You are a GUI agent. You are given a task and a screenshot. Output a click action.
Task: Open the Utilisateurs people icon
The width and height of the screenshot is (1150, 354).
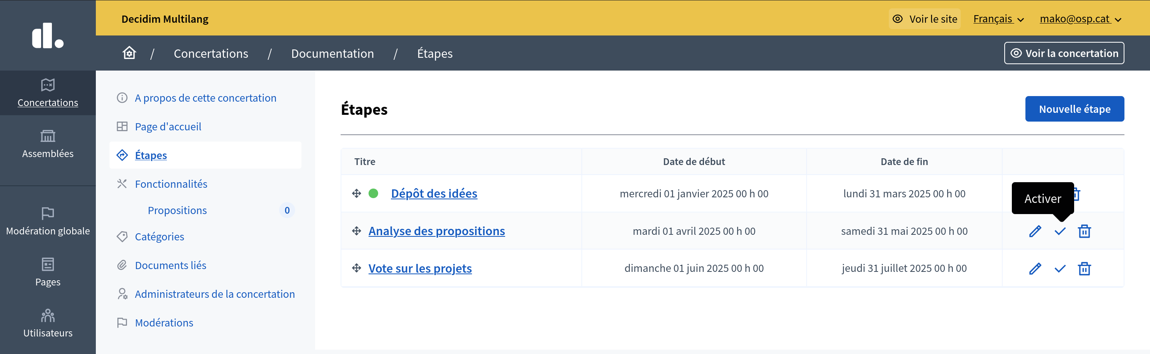48,315
